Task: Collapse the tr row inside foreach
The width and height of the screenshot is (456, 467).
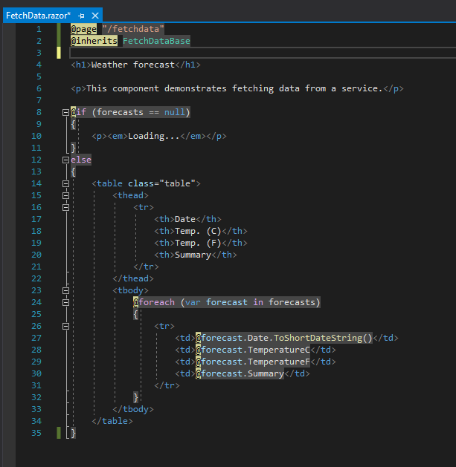Action: point(66,326)
